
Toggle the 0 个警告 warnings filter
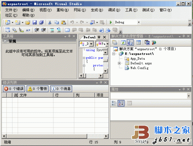coord(38,89)
